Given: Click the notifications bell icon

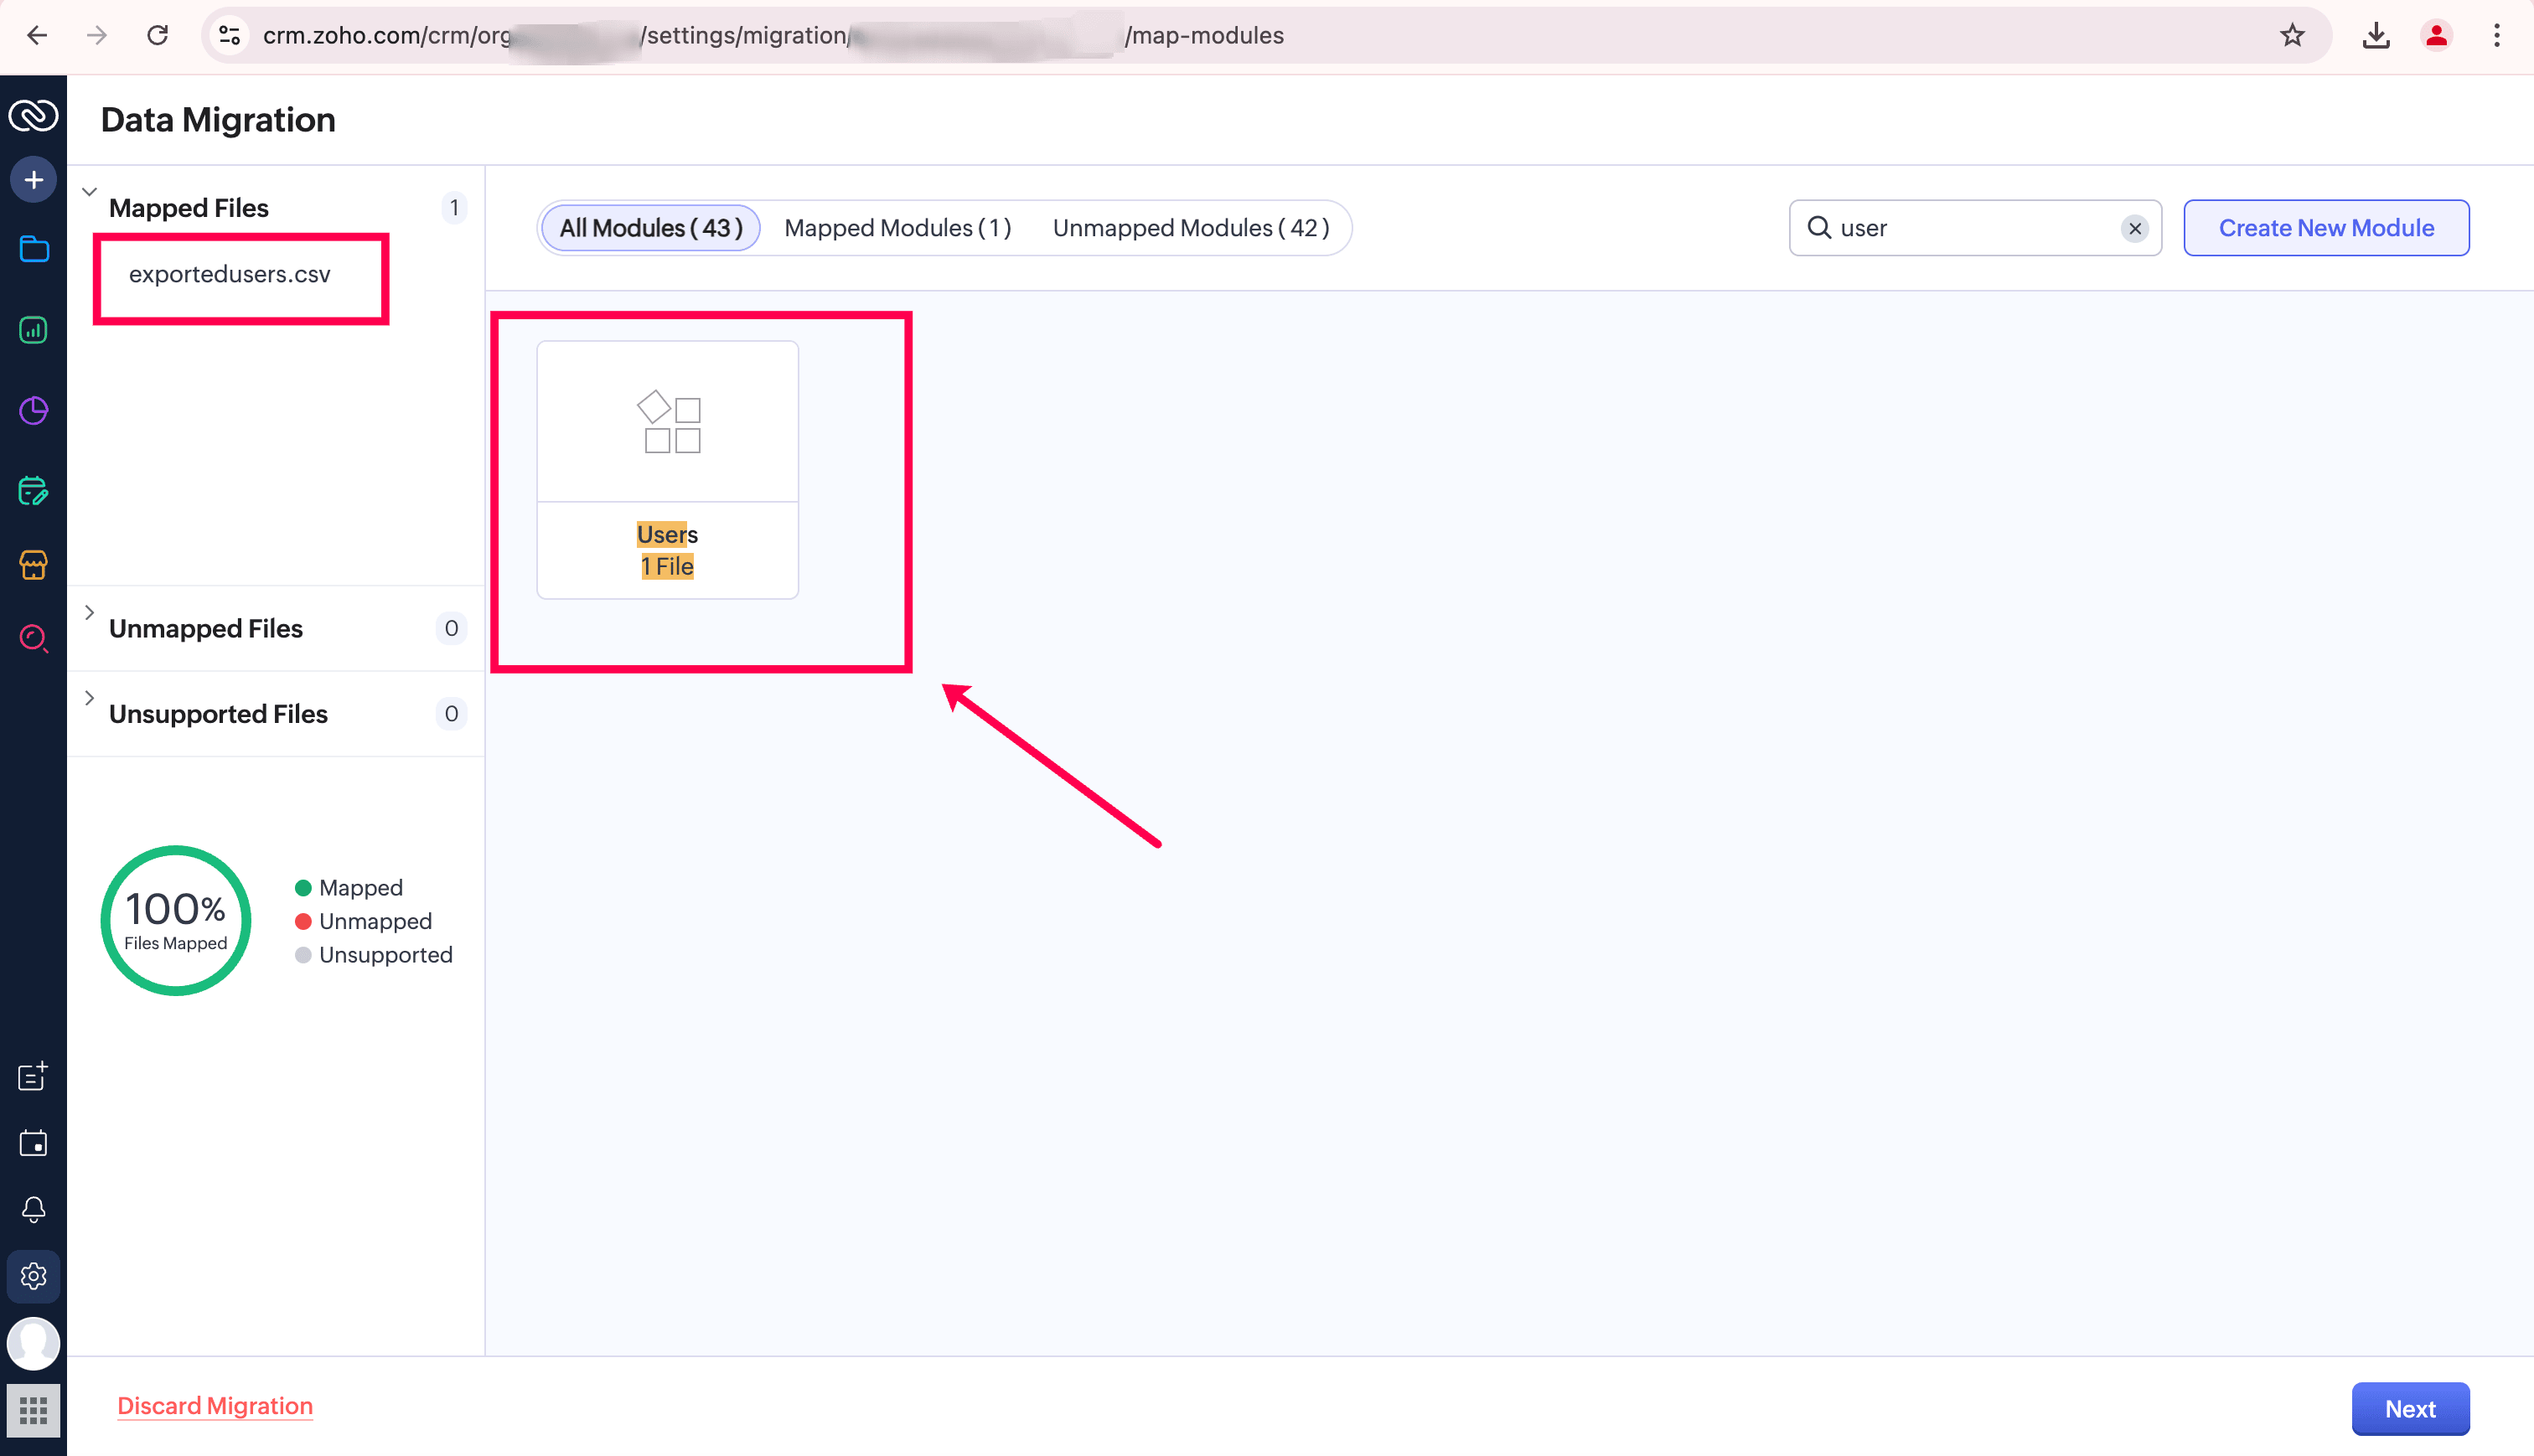Looking at the screenshot, I should pyautogui.click(x=33, y=1209).
